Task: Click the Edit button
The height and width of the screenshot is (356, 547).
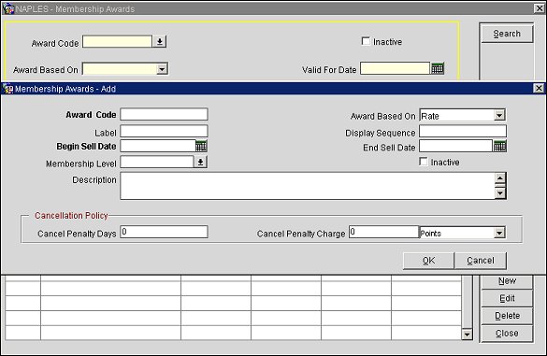Action: tap(507, 298)
